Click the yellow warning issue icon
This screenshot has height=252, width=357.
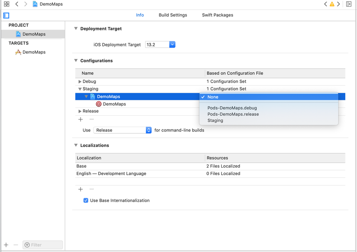332,4
